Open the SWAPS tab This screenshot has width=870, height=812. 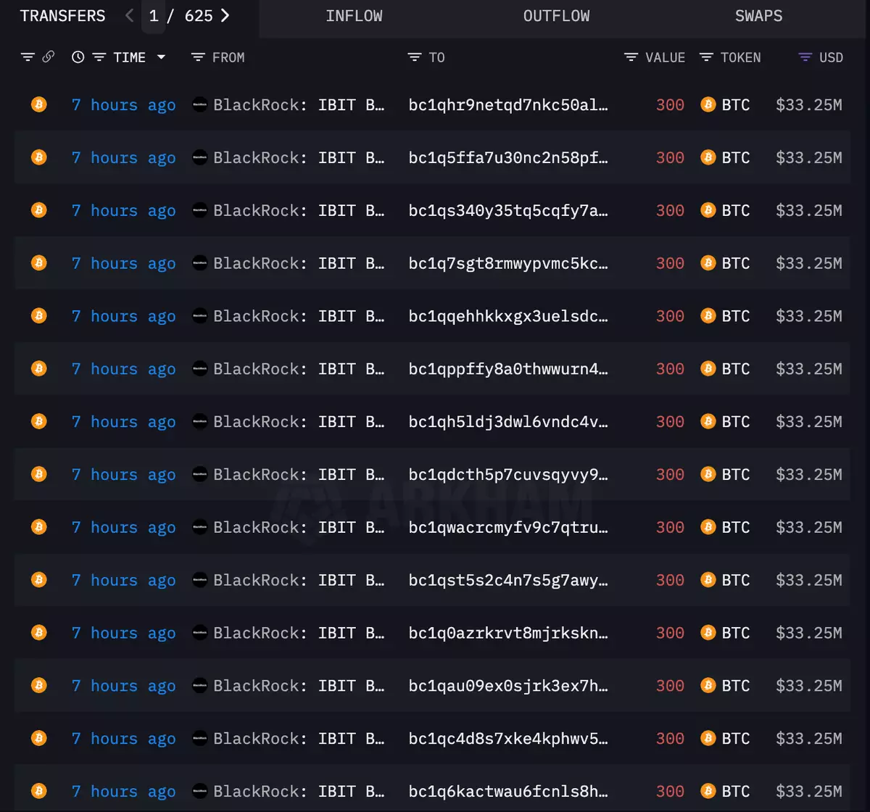coord(758,16)
